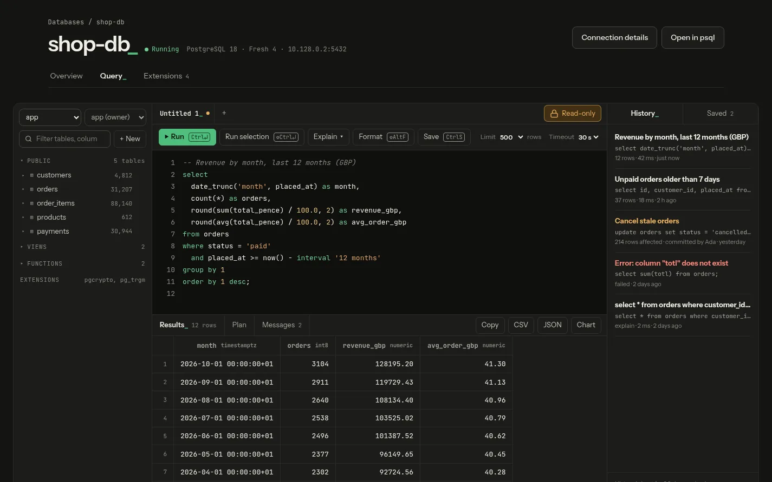Expand the orders table node

23,189
